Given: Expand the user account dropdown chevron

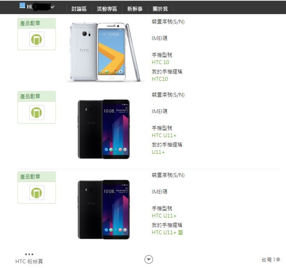Looking at the screenshot, I should 52,7.
